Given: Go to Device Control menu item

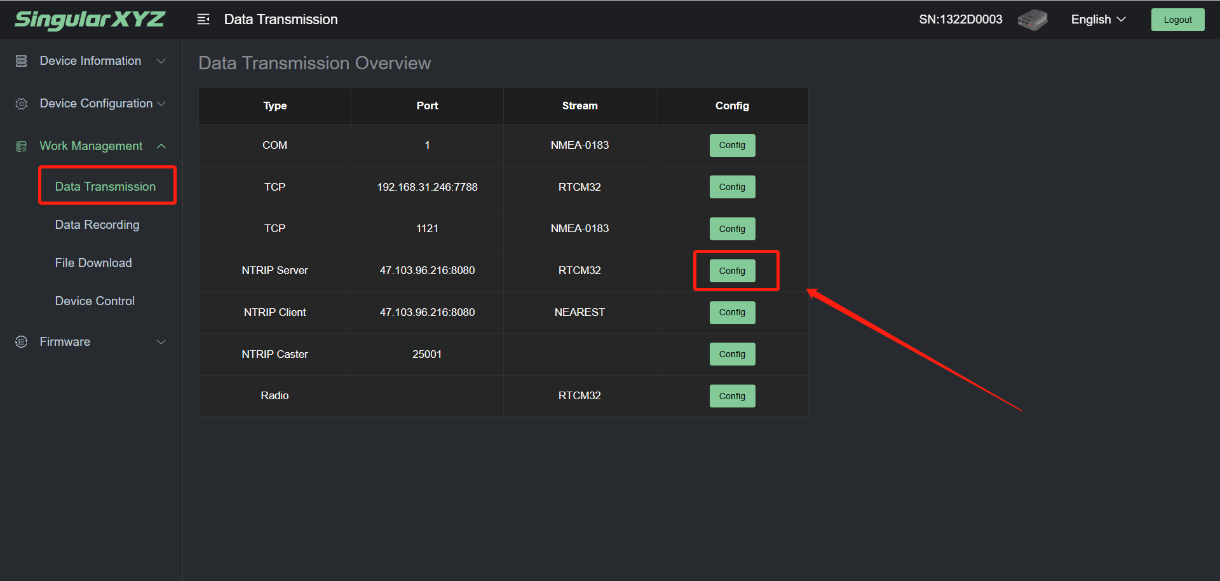Looking at the screenshot, I should (95, 301).
